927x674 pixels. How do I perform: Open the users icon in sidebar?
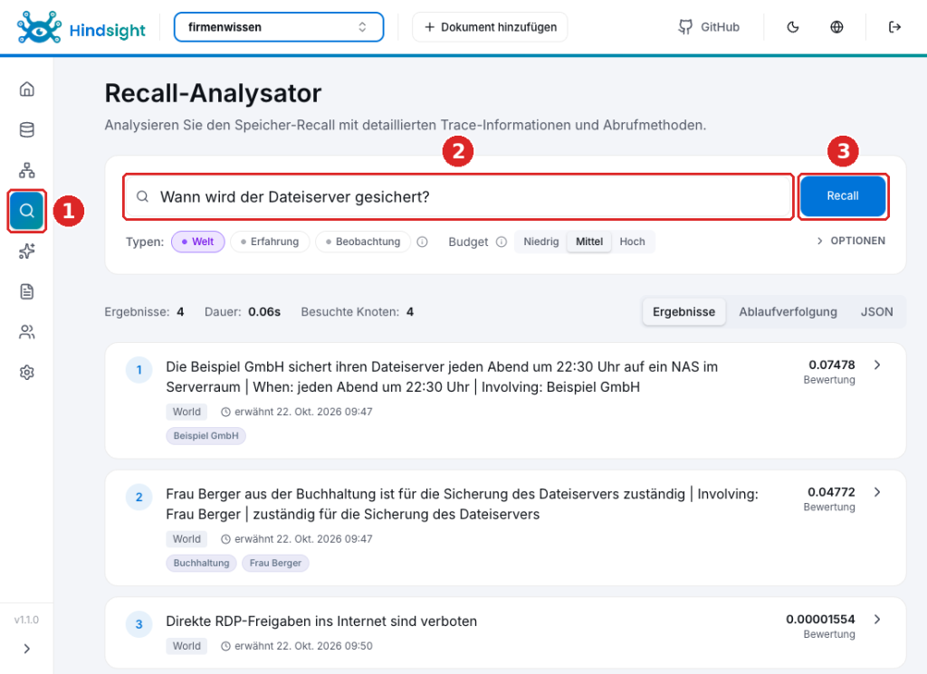26,332
